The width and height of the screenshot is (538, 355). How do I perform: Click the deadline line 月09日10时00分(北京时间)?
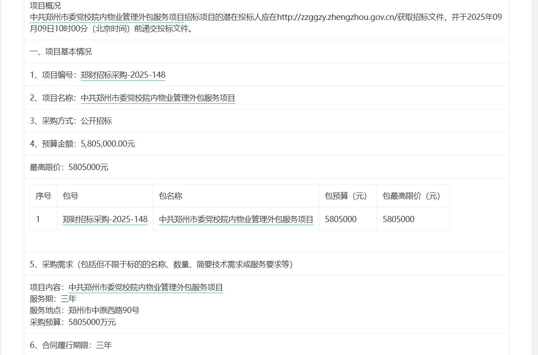point(81,29)
